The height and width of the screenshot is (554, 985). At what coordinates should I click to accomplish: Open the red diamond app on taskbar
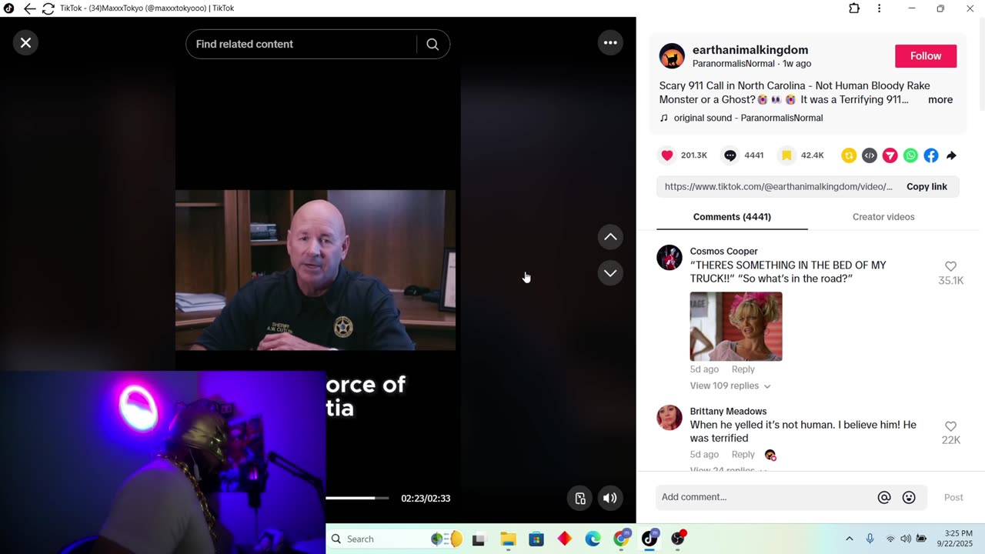[565, 539]
